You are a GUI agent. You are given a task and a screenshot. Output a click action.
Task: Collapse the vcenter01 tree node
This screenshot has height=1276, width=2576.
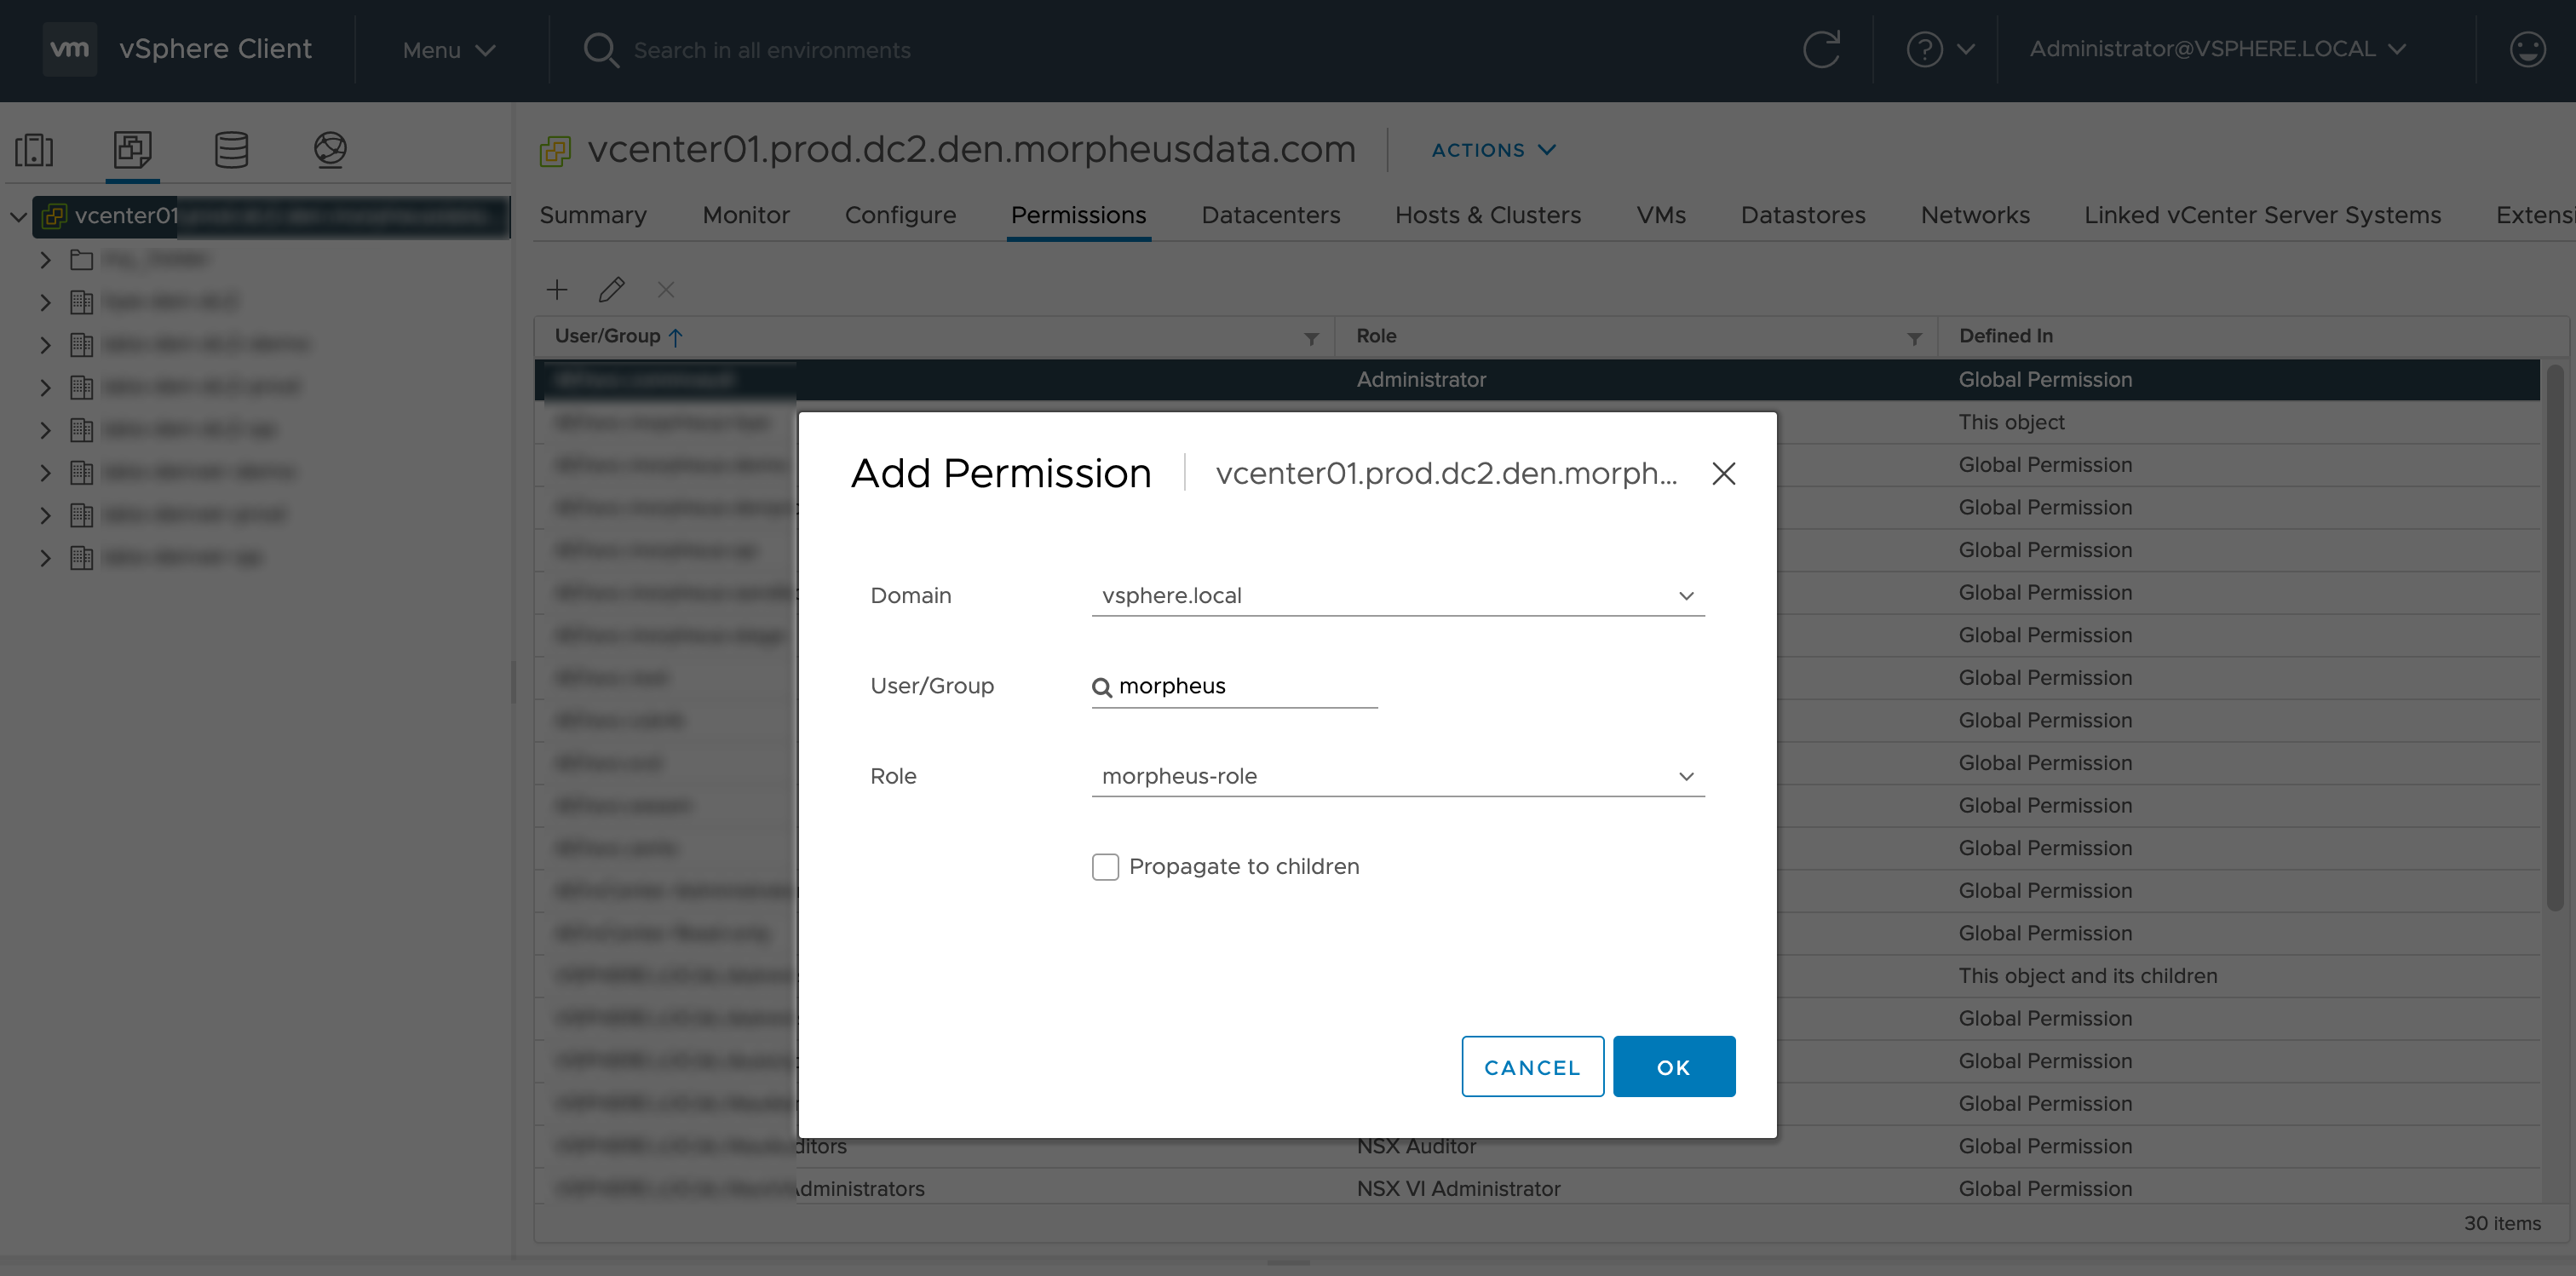tap(18, 216)
